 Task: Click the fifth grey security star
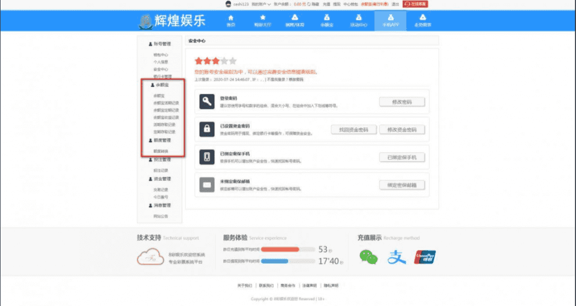click(232, 61)
